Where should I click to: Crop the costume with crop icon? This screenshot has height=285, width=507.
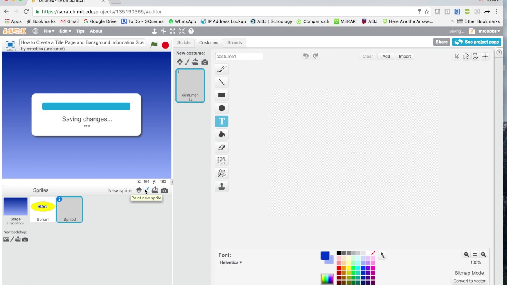457,57
